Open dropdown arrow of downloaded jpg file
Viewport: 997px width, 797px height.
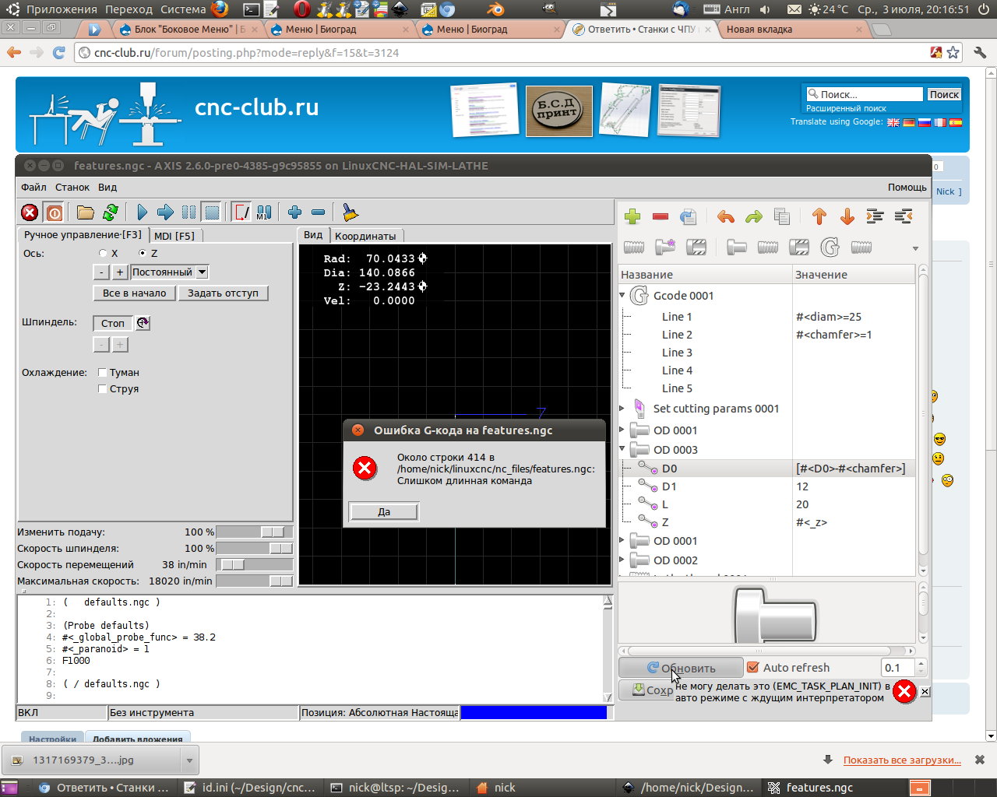pyautogui.click(x=189, y=760)
